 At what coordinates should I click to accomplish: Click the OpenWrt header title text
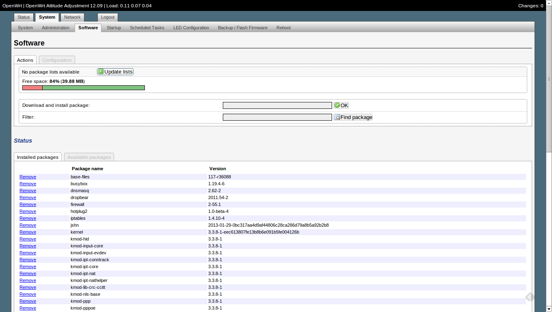77,6
